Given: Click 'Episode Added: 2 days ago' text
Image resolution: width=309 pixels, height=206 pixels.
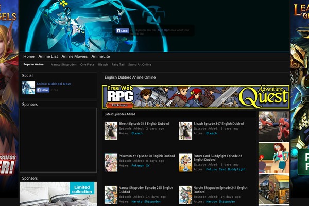Looking at the screenshot, I should [x=141, y=129].
